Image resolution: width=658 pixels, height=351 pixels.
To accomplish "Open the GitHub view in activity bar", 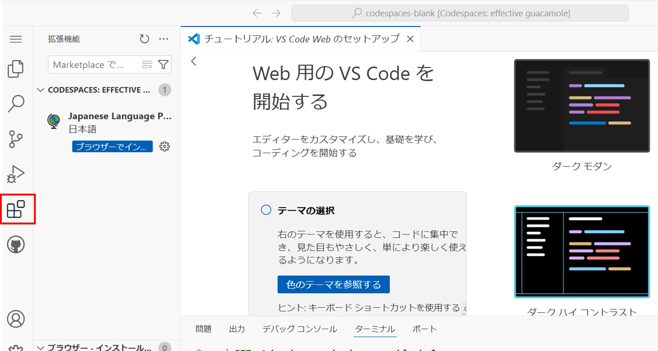I will (x=16, y=245).
